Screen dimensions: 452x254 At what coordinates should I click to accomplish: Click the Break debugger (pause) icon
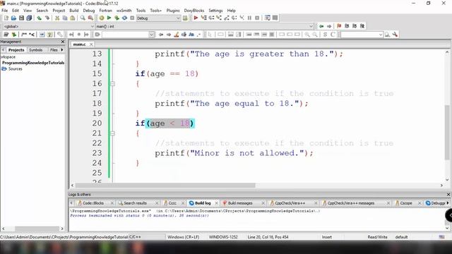[x=249, y=18]
